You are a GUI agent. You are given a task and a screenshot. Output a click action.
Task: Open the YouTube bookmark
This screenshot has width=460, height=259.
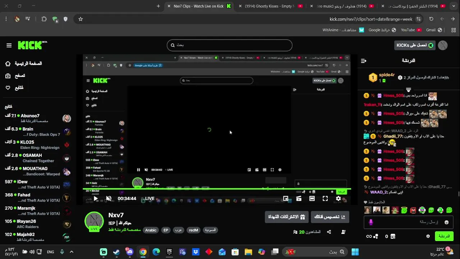point(411,30)
